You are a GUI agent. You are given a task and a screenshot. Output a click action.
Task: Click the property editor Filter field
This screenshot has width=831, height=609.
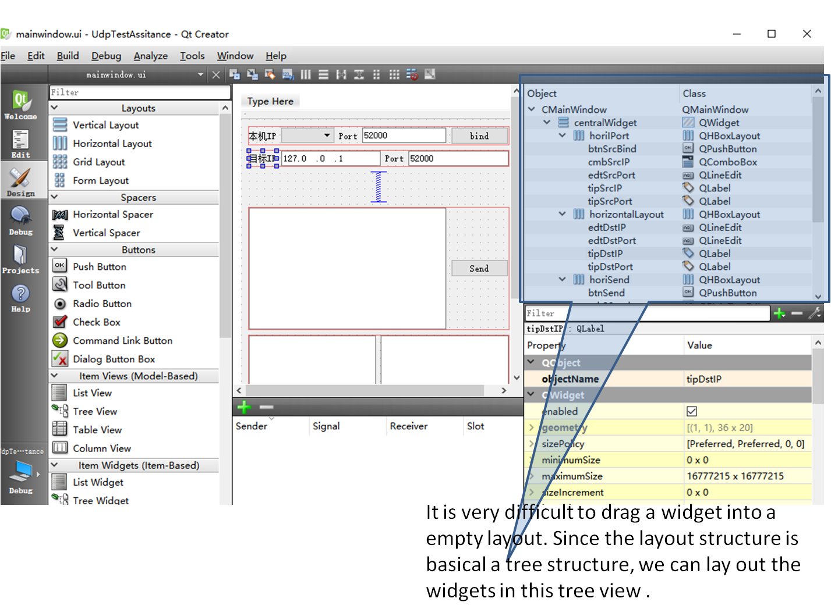[x=647, y=314]
